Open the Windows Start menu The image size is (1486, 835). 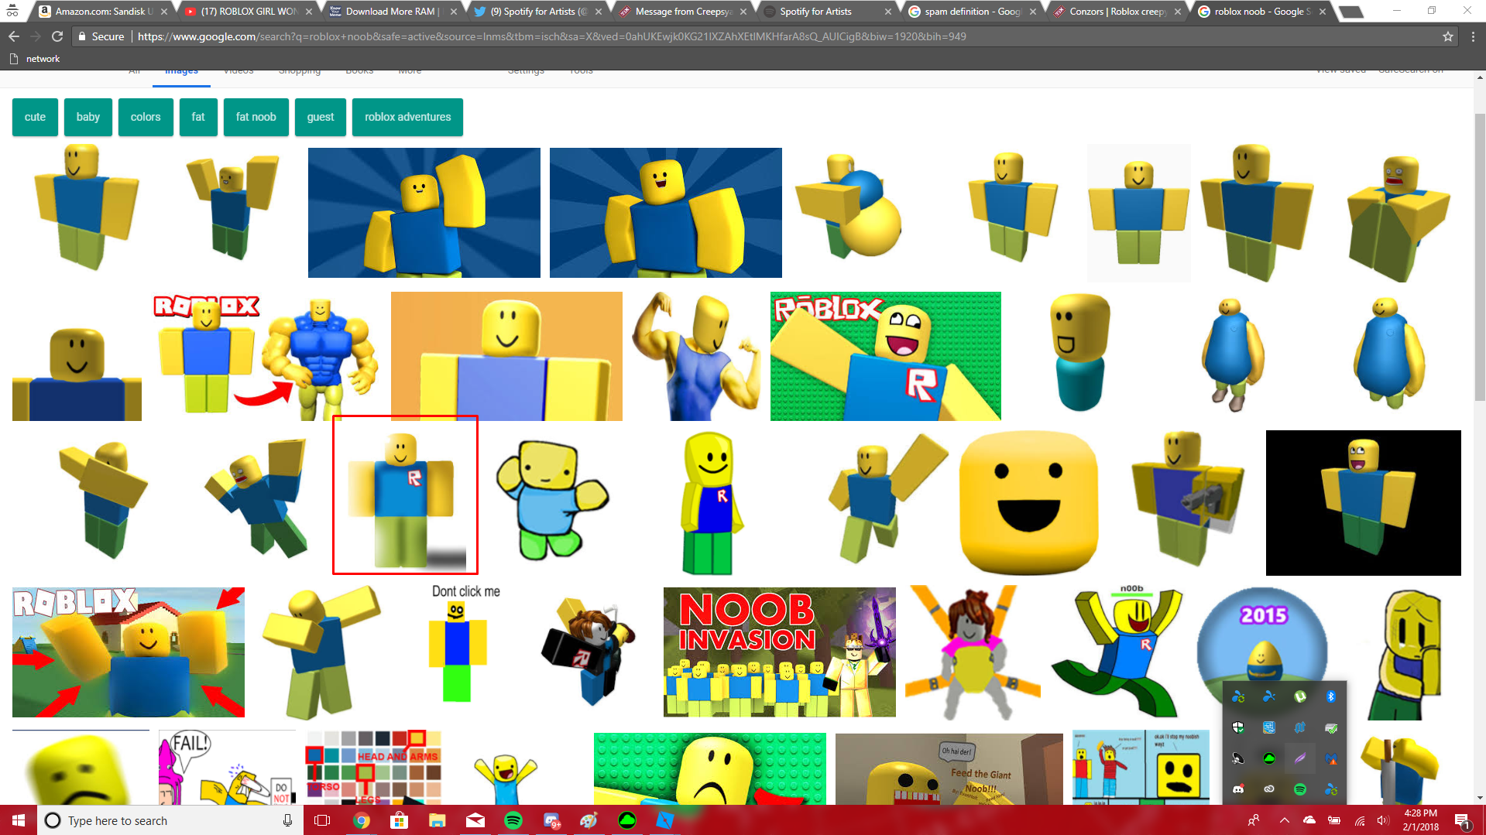click(19, 820)
